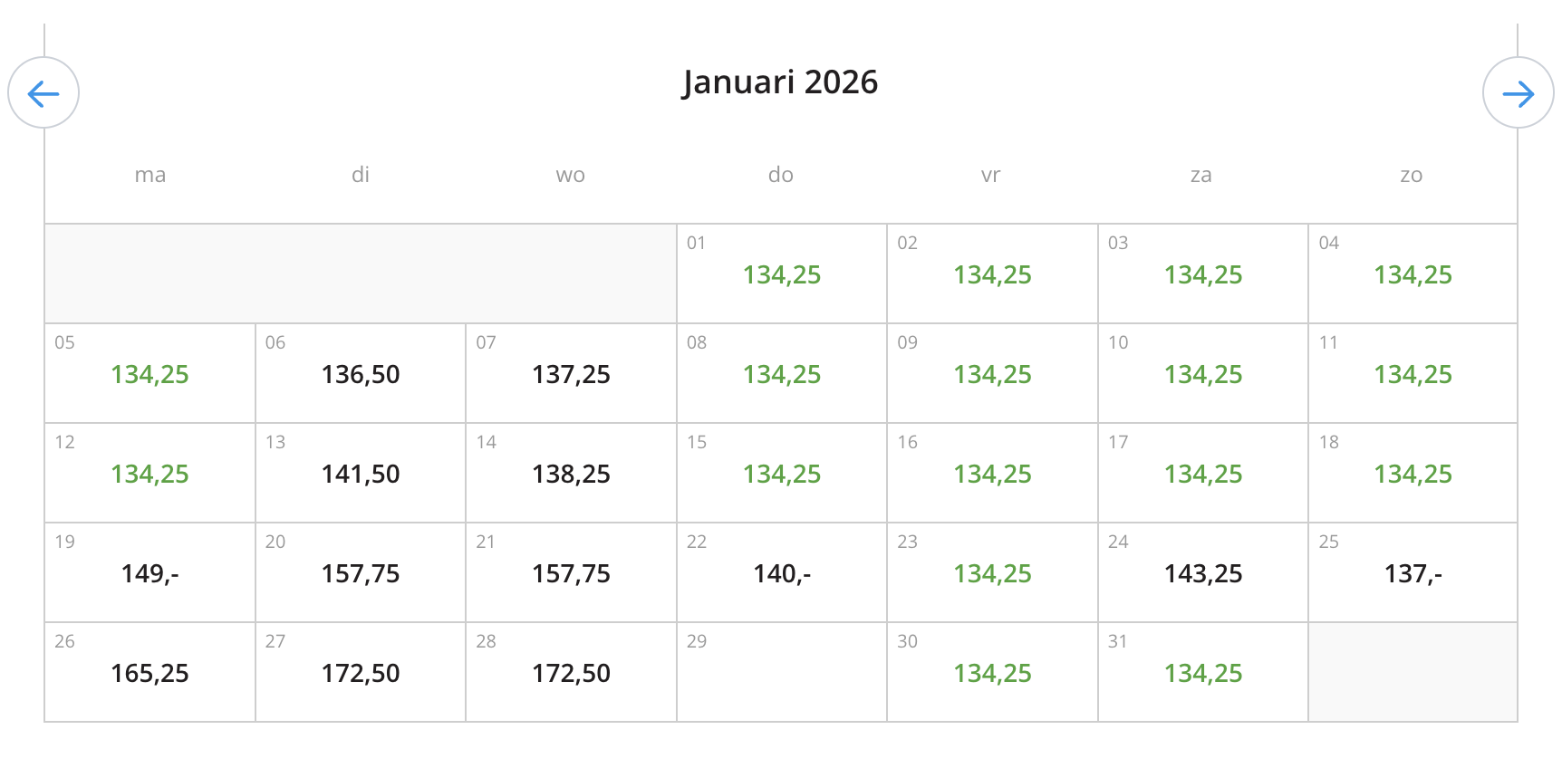The width and height of the screenshot is (1562, 768).
Task: Select January 19 priced 149,-
Action: pos(150,573)
